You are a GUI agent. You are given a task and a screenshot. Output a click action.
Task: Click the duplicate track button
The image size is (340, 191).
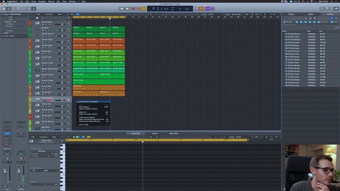(37, 18)
